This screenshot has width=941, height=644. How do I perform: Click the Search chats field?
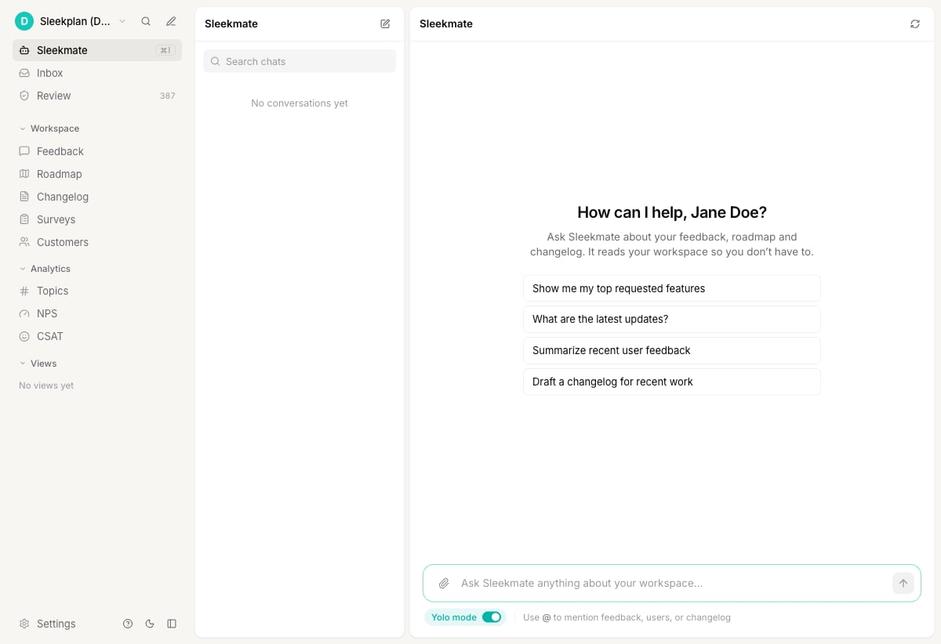tap(300, 61)
